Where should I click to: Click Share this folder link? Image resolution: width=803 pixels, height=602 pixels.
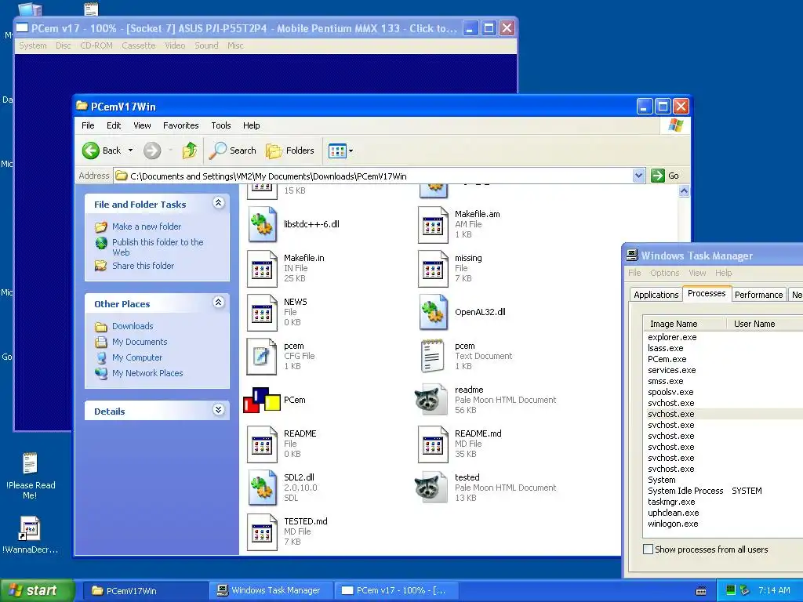(x=143, y=266)
